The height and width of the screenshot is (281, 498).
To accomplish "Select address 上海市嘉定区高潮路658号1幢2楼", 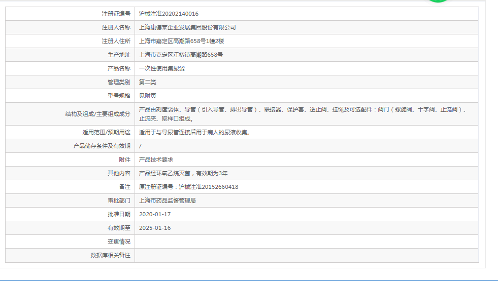I will tap(181, 41).
